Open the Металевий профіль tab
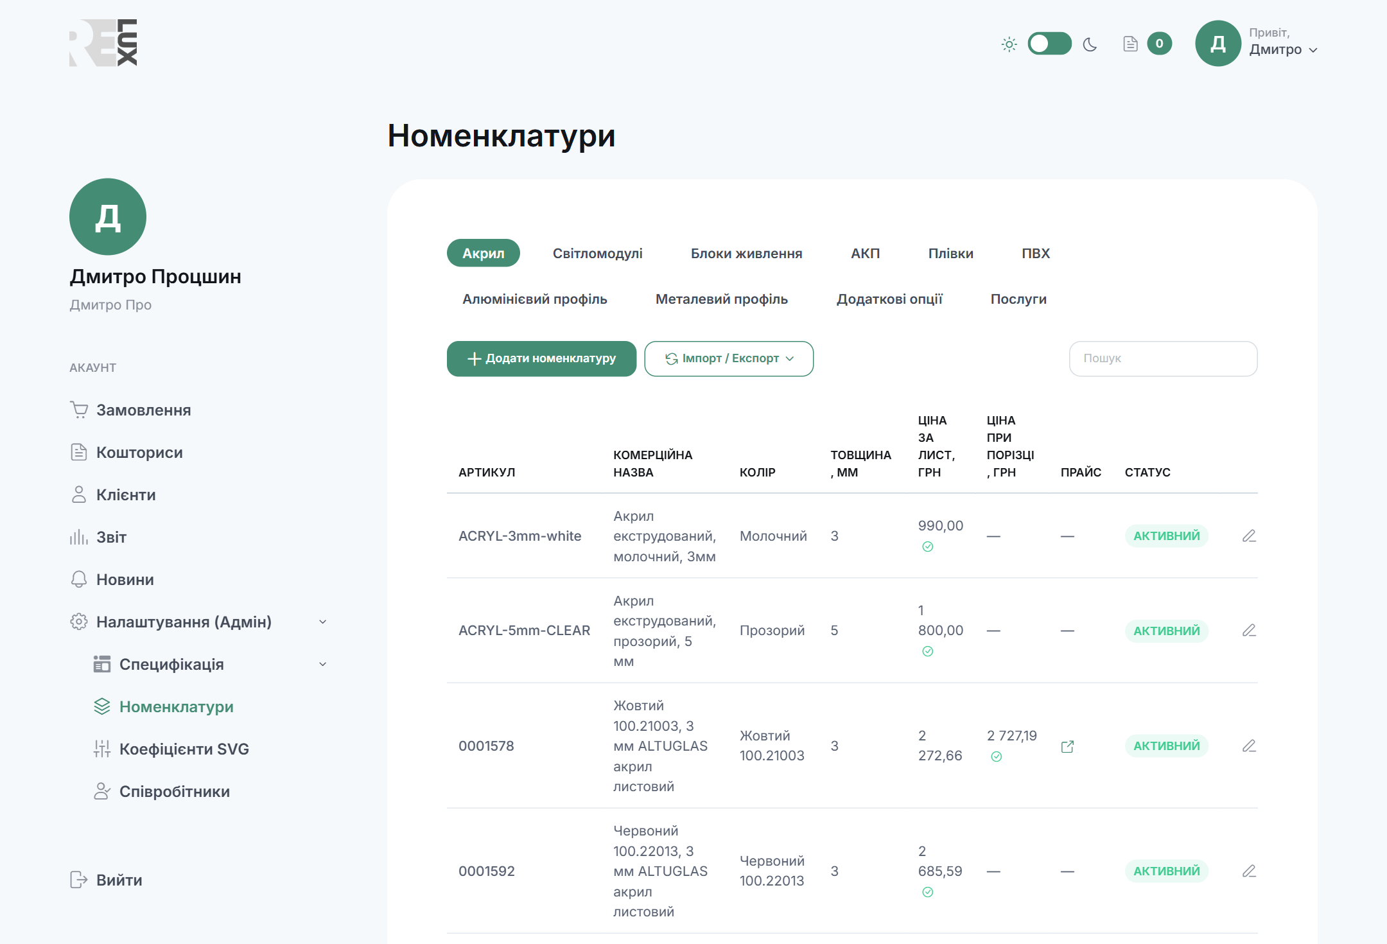Viewport: 1387px width, 944px height. (721, 299)
